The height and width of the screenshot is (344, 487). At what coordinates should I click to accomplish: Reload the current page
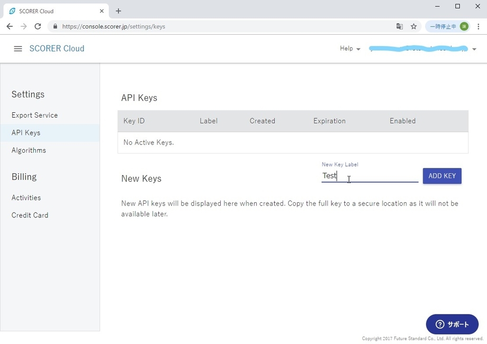click(x=38, y=27)
